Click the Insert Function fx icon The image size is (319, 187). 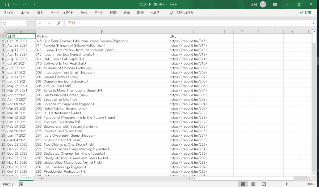pos(59,23)
